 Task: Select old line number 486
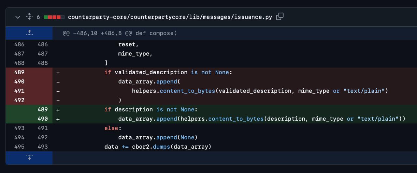pos(19,44)
